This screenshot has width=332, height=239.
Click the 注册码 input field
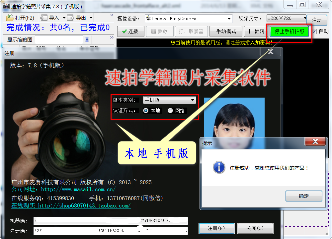coord(111,230)
